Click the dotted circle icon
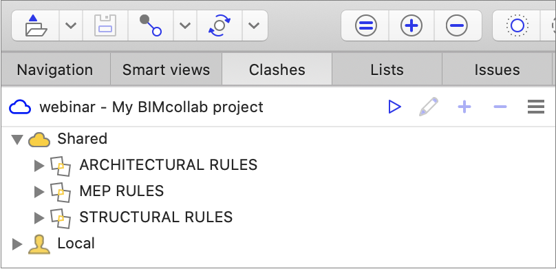Image resolution: width=556 pixels, height=269 pixels. pos(517,25)
